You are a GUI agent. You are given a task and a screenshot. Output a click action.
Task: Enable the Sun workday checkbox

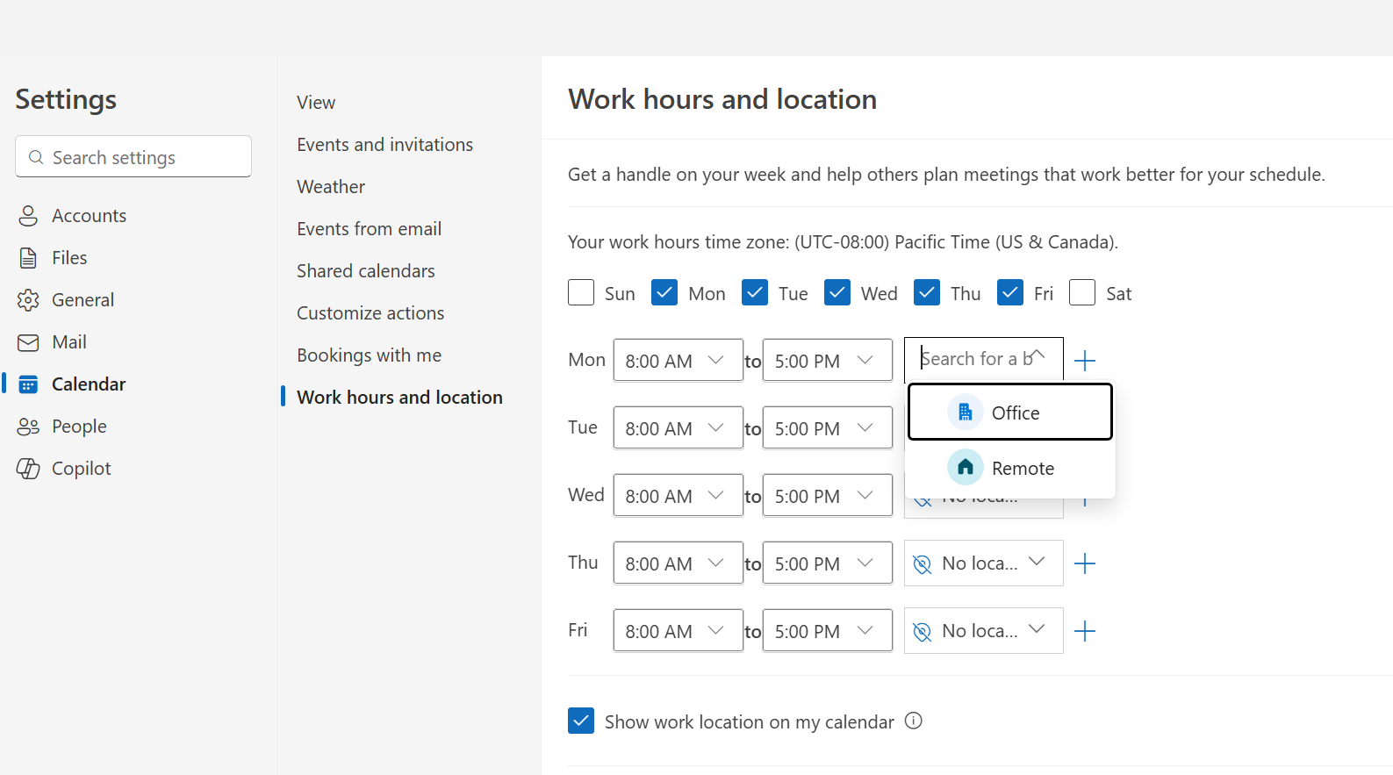[581, 292]
